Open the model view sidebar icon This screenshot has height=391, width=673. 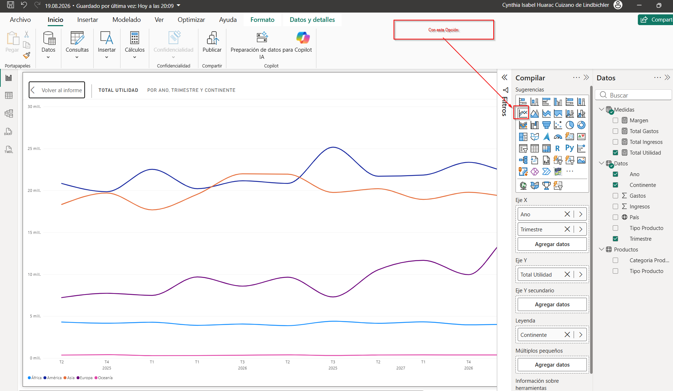click(x=9, y=114)
